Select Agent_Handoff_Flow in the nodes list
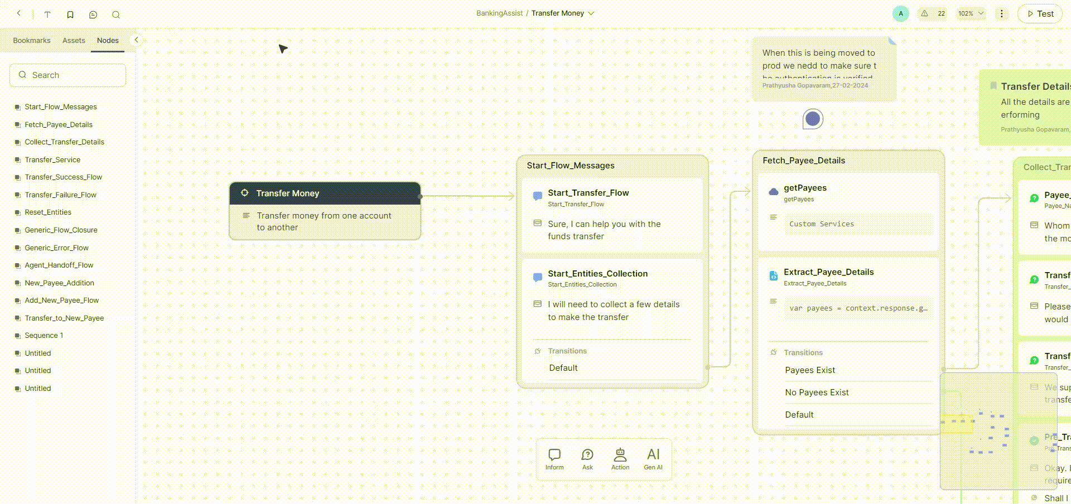1071x504 pixels. 59,265
